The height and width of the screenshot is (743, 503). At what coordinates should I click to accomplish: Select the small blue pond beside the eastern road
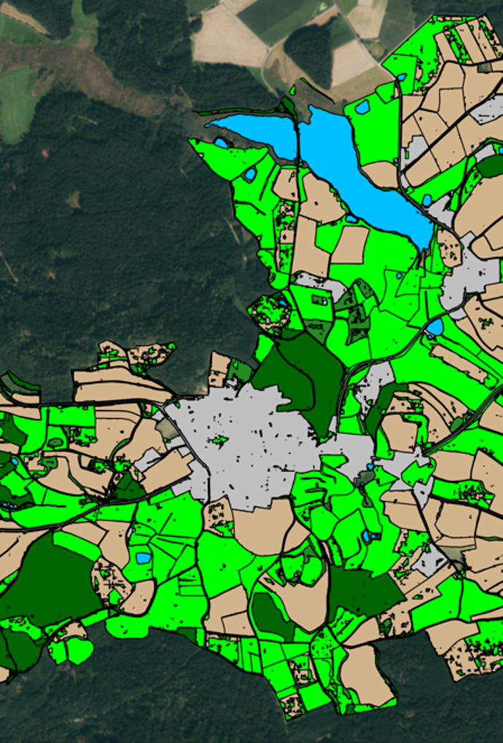point(434,328)
